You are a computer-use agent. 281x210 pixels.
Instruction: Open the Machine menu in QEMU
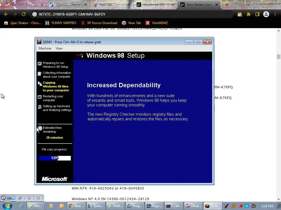[x=45, y=48]
